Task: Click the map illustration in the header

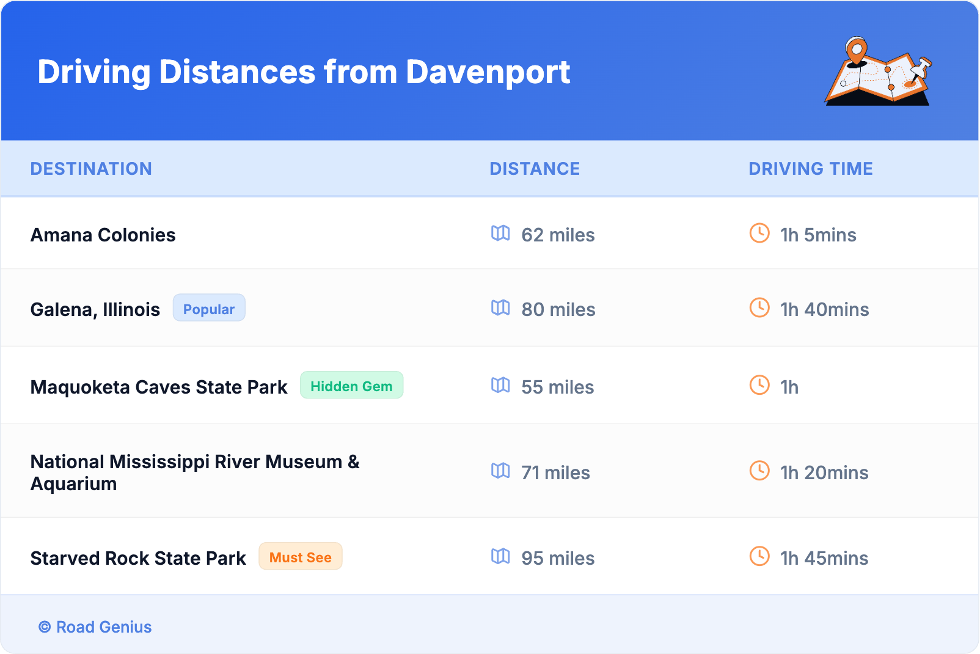Action: click(878, 72)
